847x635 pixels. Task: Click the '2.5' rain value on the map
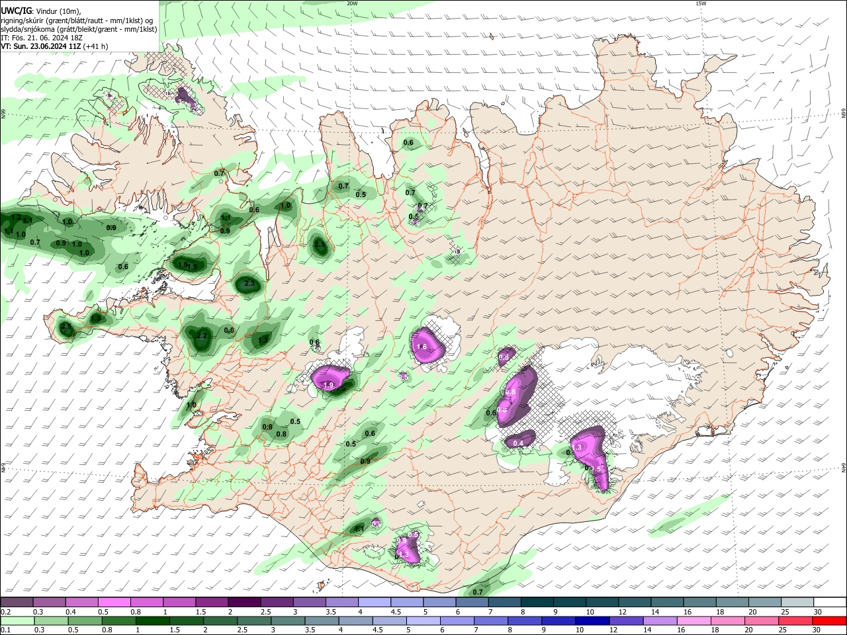click(66, 327)
